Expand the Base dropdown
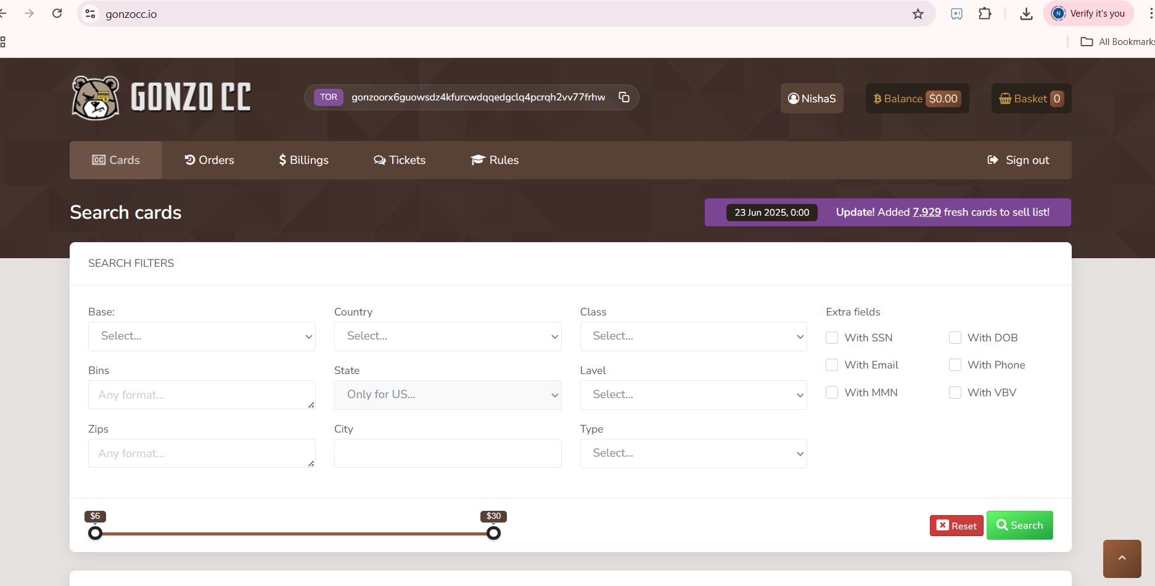The image size is (1155, 586). pyautogui.click(x=202, y=336)
